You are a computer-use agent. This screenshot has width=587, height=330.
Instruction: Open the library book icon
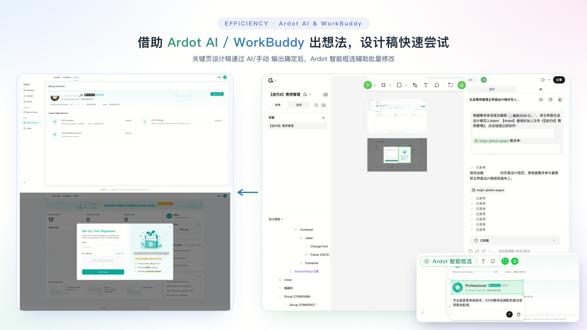click(x=324, y=105)
